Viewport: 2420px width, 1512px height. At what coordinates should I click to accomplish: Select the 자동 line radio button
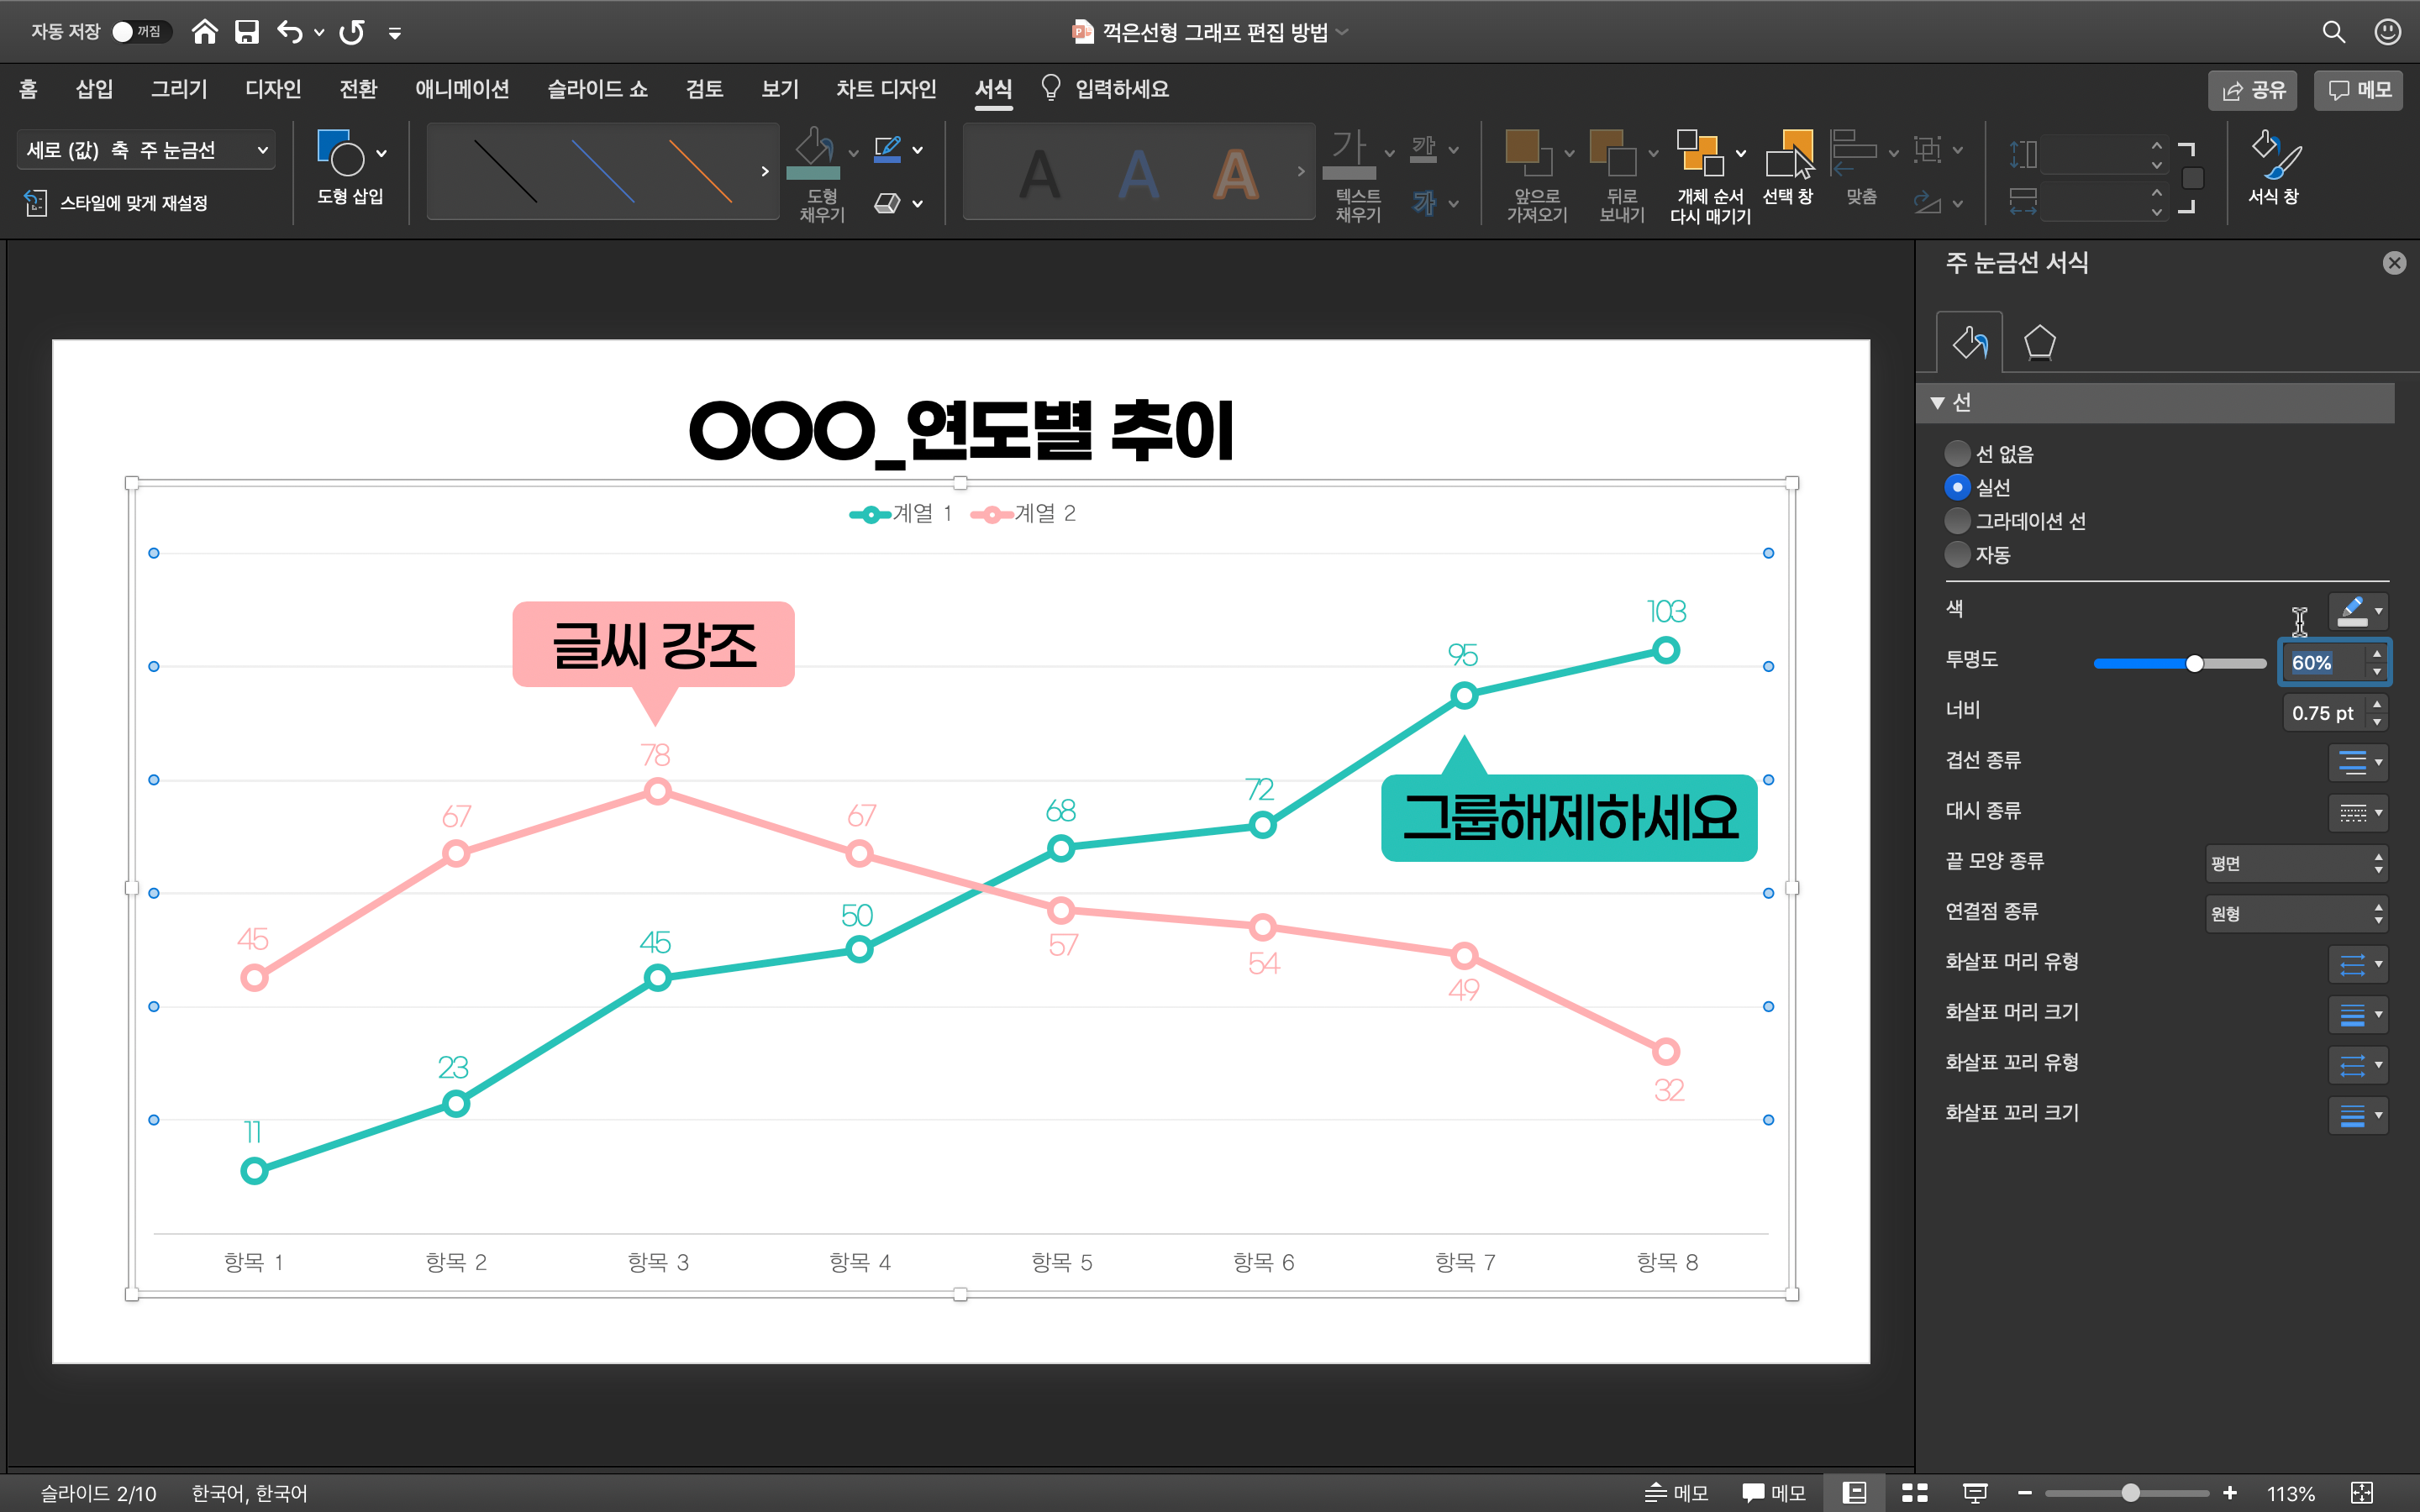1957,554
